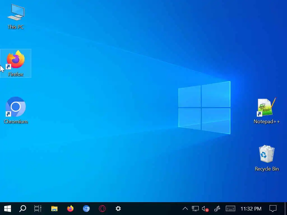Open the 11:32 PM clock flyout
This screenshot has height=215, width=287.
(251, 209)
